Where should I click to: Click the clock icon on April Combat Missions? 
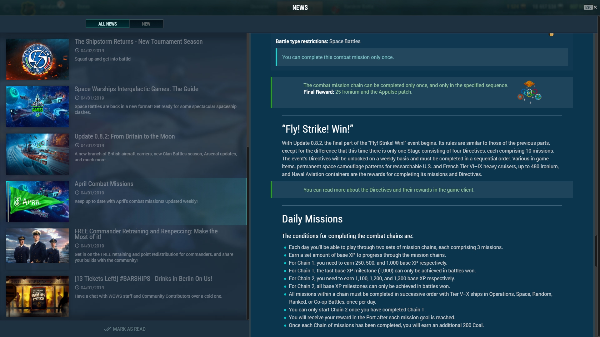(x=77, y=193)
